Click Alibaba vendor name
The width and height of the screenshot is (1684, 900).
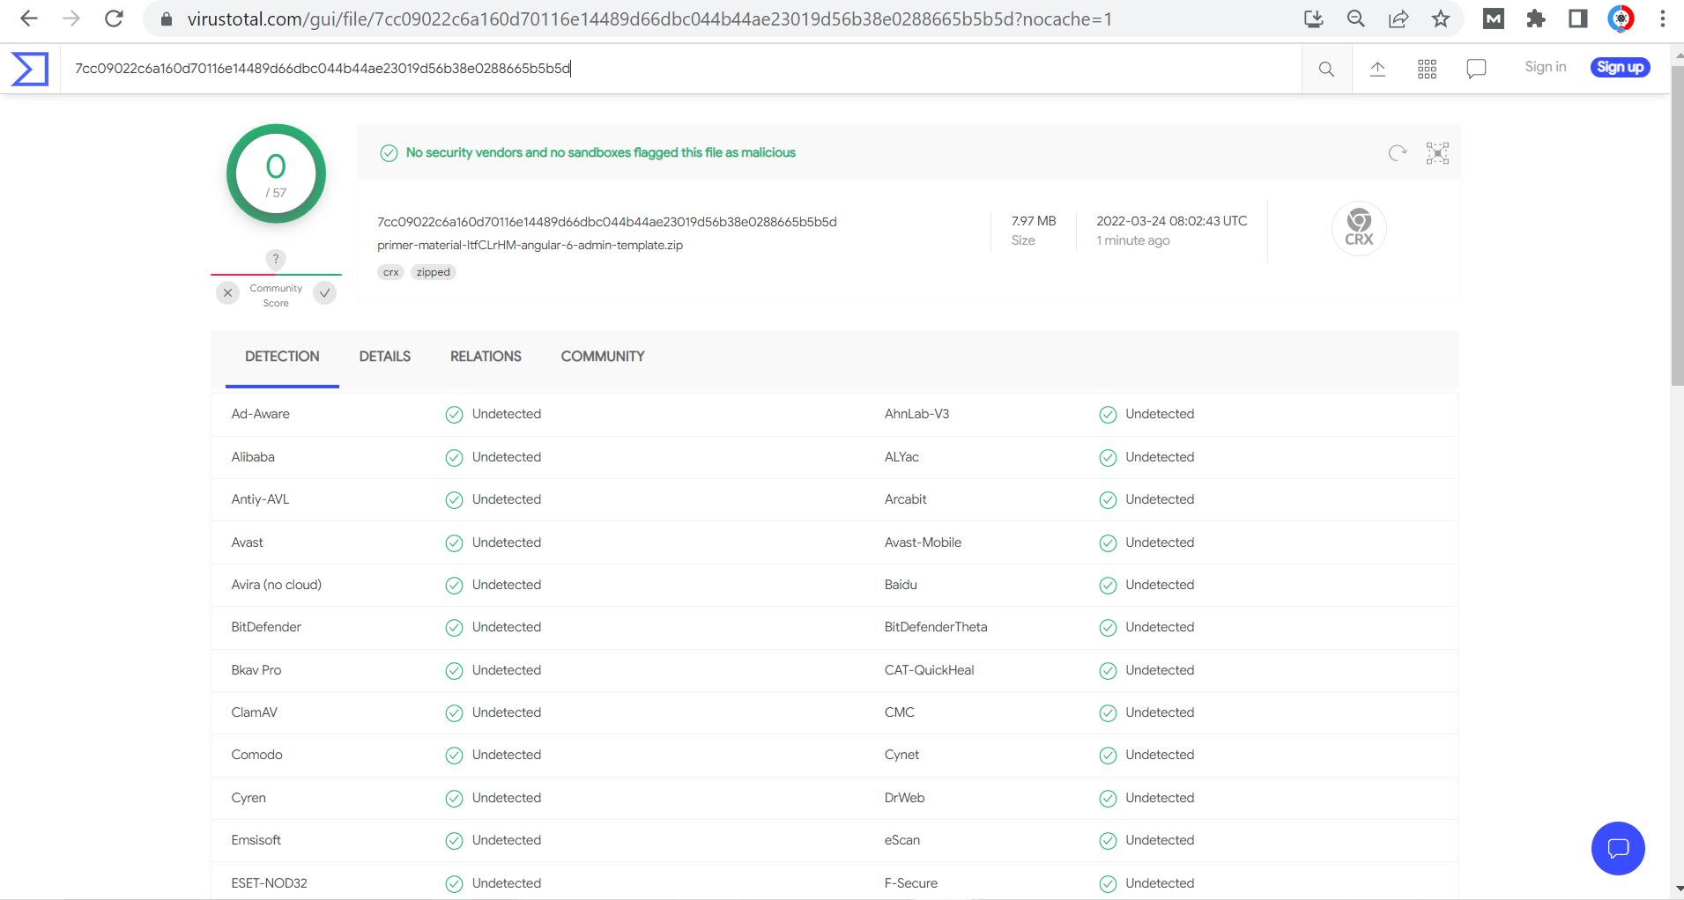(253, 457)
